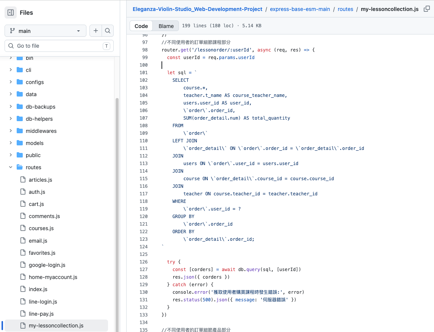
Task: Click the file tree vertical scrollbar
Action: (x=117, y=215)
